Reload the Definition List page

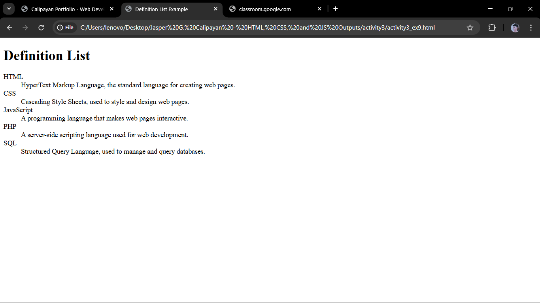pyautogui.click(x=41, y=28)
